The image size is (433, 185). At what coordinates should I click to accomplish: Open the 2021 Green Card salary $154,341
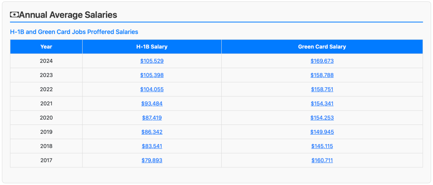tap(322, 104)
